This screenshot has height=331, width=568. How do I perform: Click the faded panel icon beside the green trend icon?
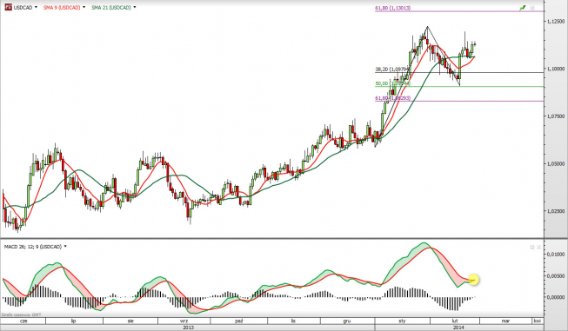coord(532,8)
